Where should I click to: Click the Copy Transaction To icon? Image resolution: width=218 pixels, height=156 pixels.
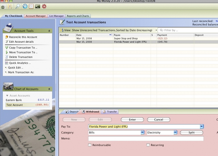pyautogui.click(x=7, y=48)
